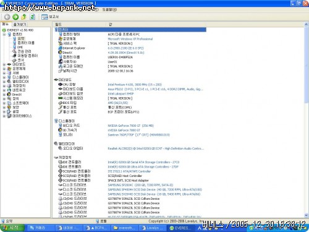Click the ITE IT8211 ATA/ATAPI Controller link
Viewport: 309px width, 232px height.
129,171
